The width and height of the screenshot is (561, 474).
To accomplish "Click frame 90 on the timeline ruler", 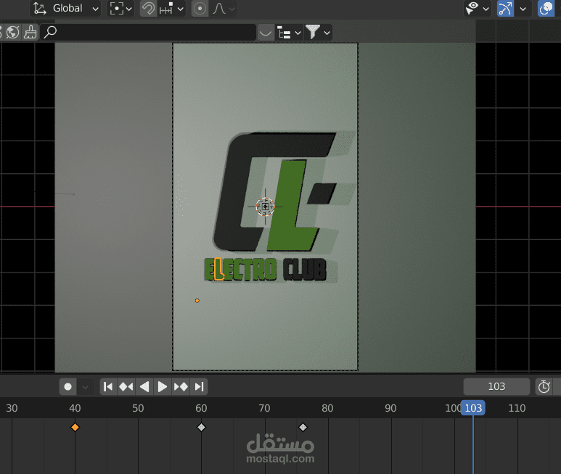I will point(390,408).
